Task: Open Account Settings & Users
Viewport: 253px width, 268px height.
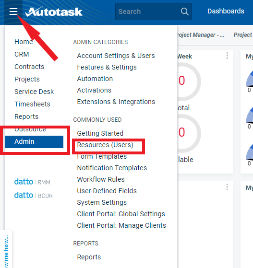Action: [x=116, y=56]
